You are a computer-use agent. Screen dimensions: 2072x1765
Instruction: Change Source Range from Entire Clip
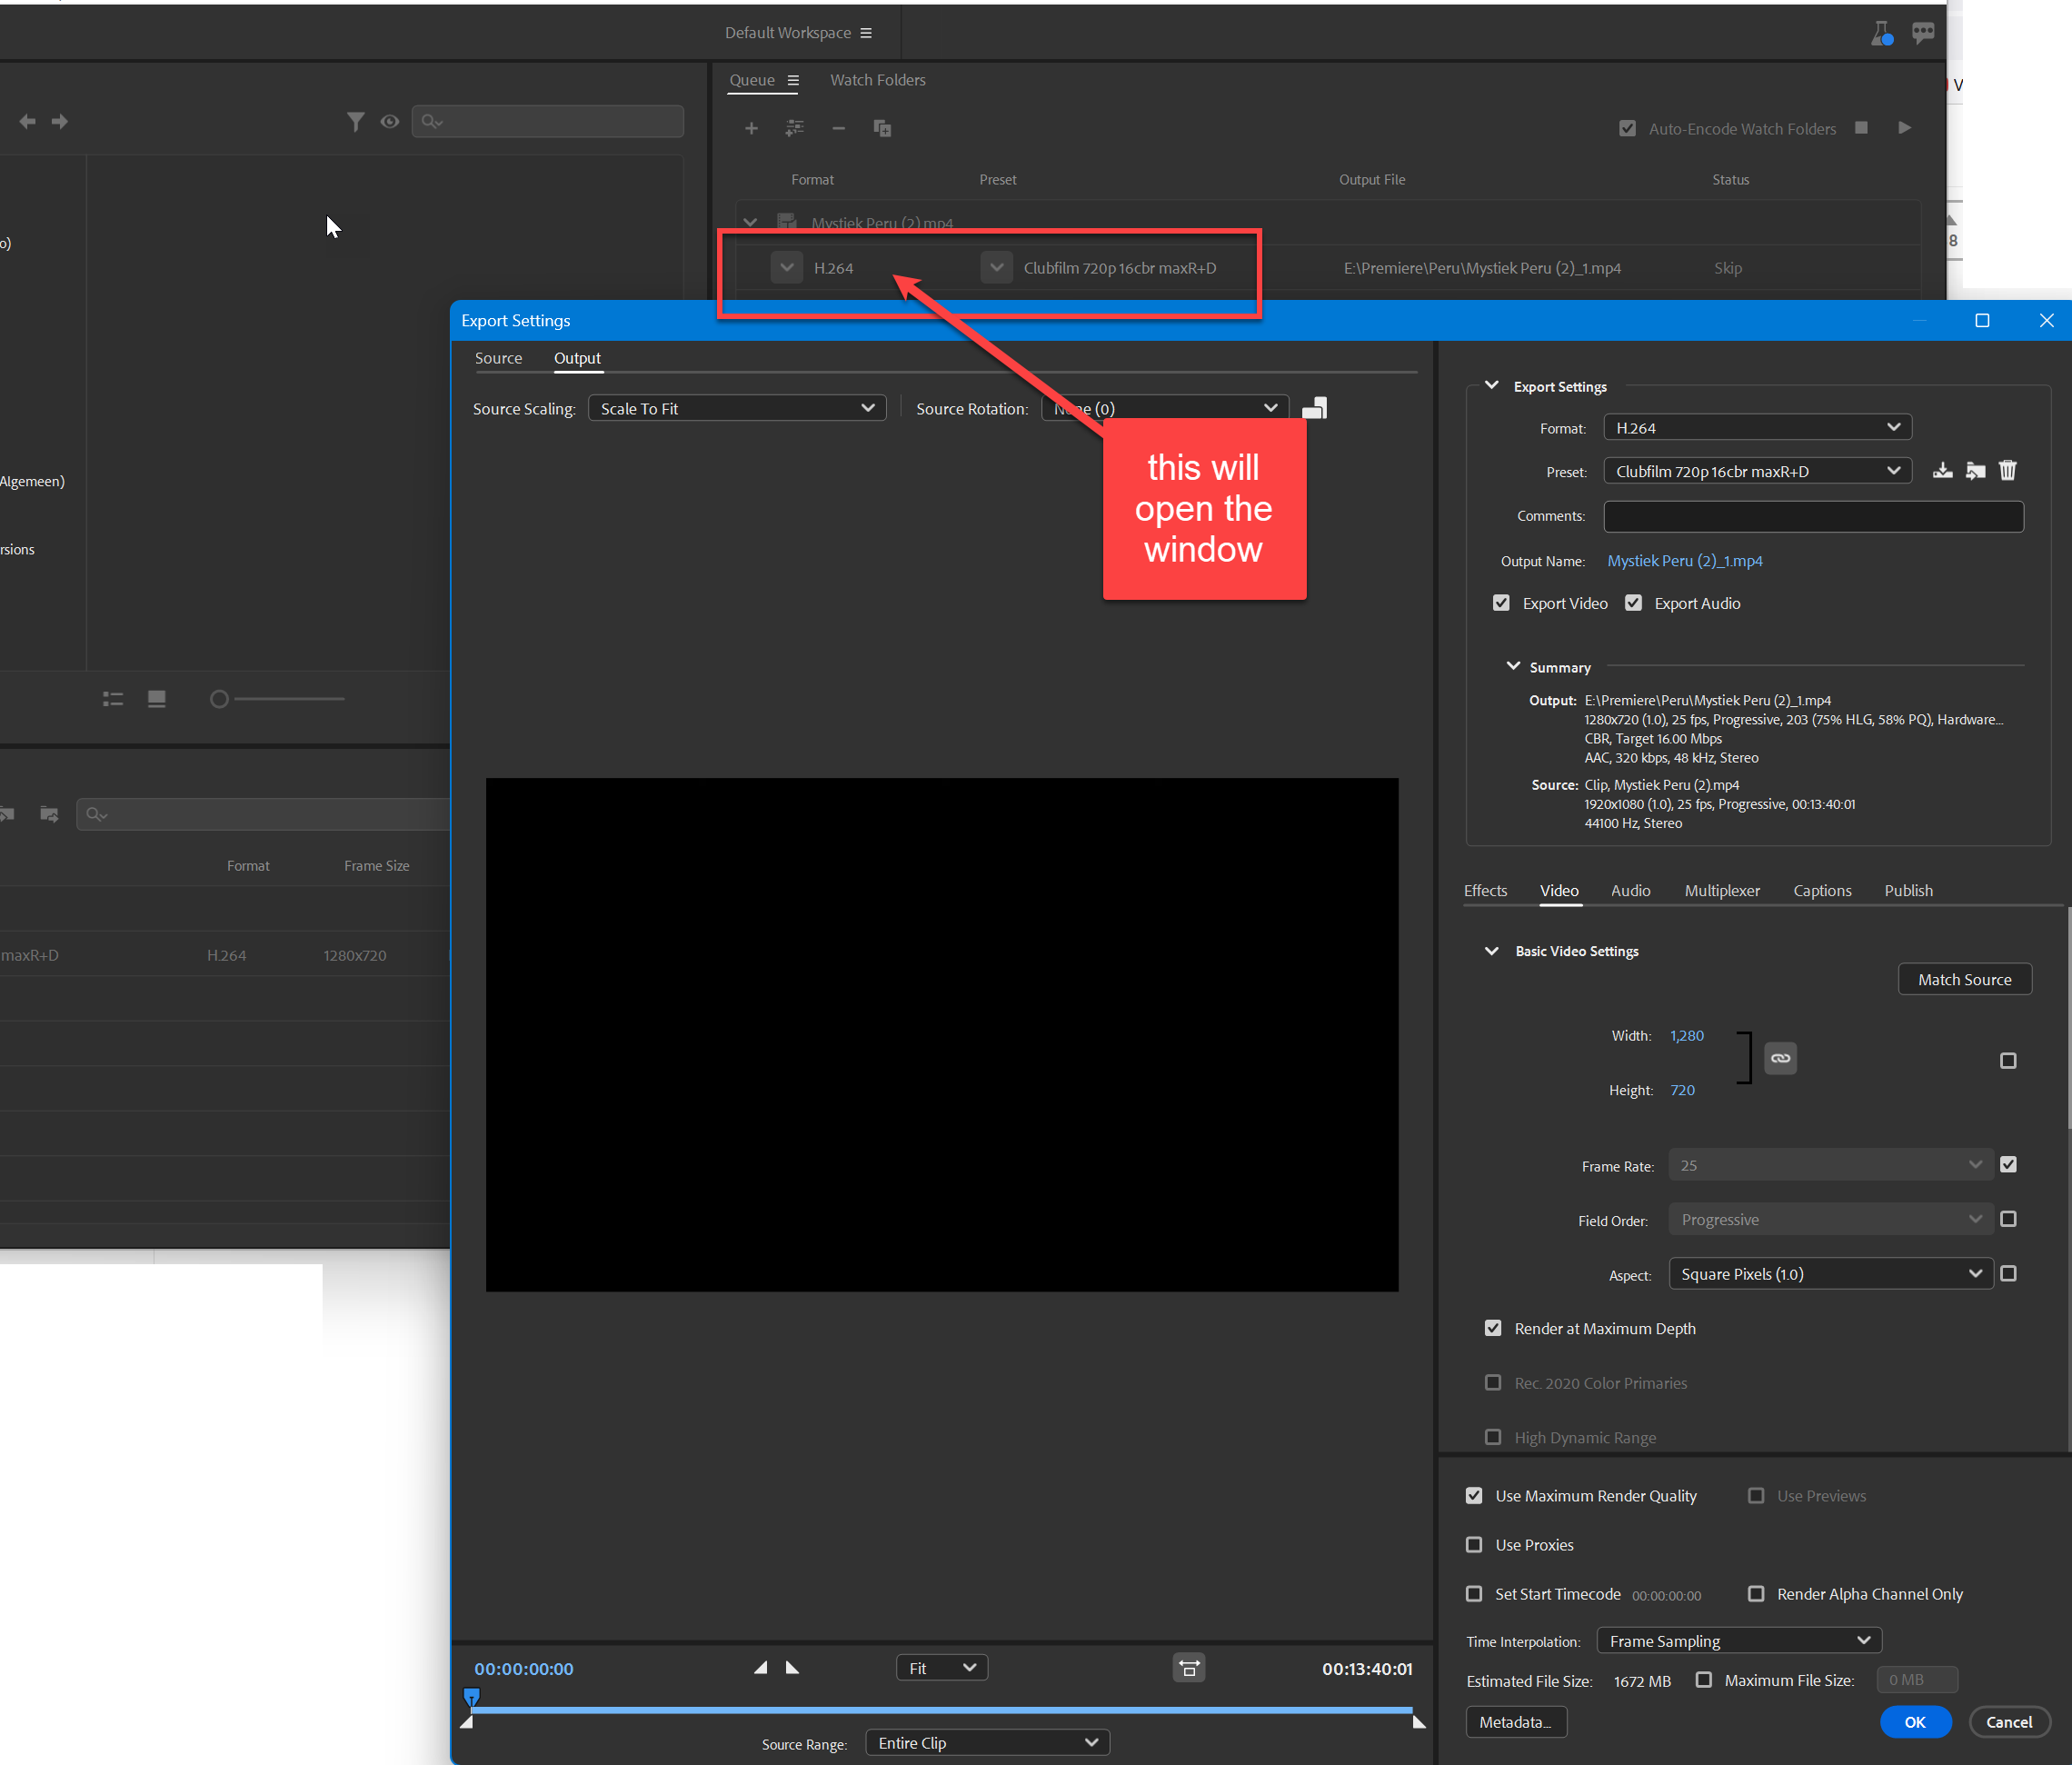click(986, 1742)
